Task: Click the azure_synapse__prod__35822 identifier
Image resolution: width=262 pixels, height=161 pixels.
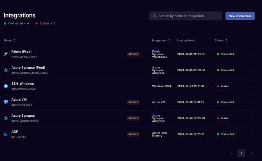Action: tap(29, 73)
